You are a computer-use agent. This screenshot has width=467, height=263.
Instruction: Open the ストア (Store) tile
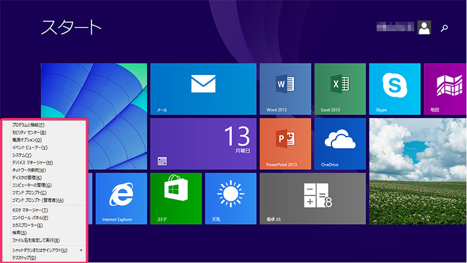click(x=176, y=199)
